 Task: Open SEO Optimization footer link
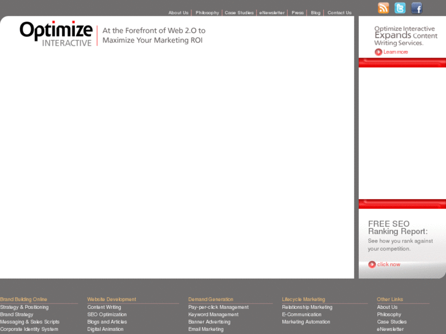(107, 314)
